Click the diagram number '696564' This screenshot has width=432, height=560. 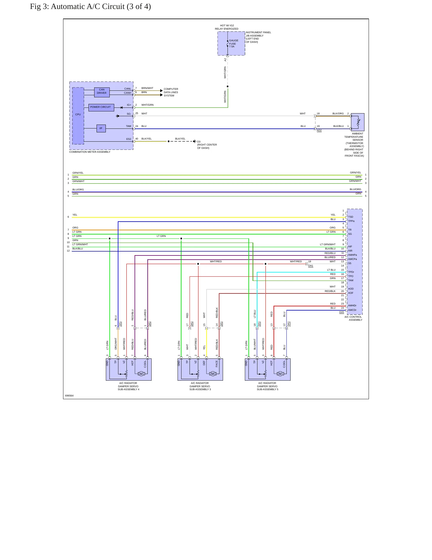tap(69, 396)
